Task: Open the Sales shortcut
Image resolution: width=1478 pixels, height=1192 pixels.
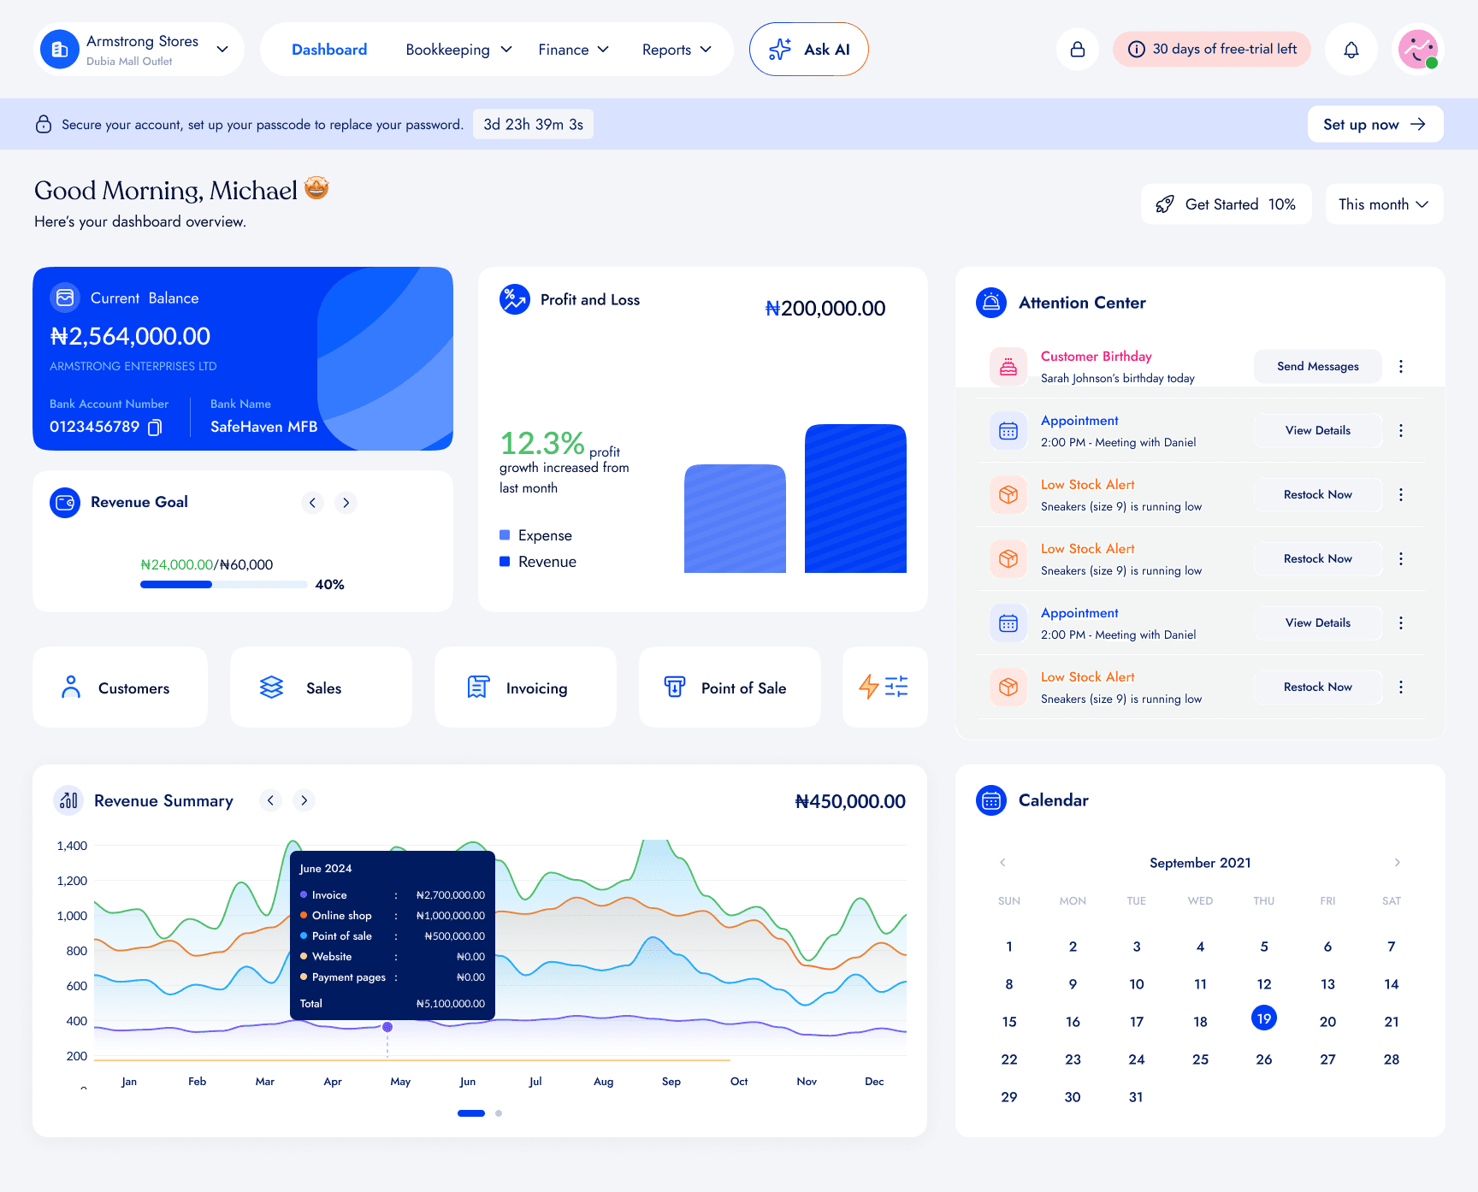Action: pos(321,687)
